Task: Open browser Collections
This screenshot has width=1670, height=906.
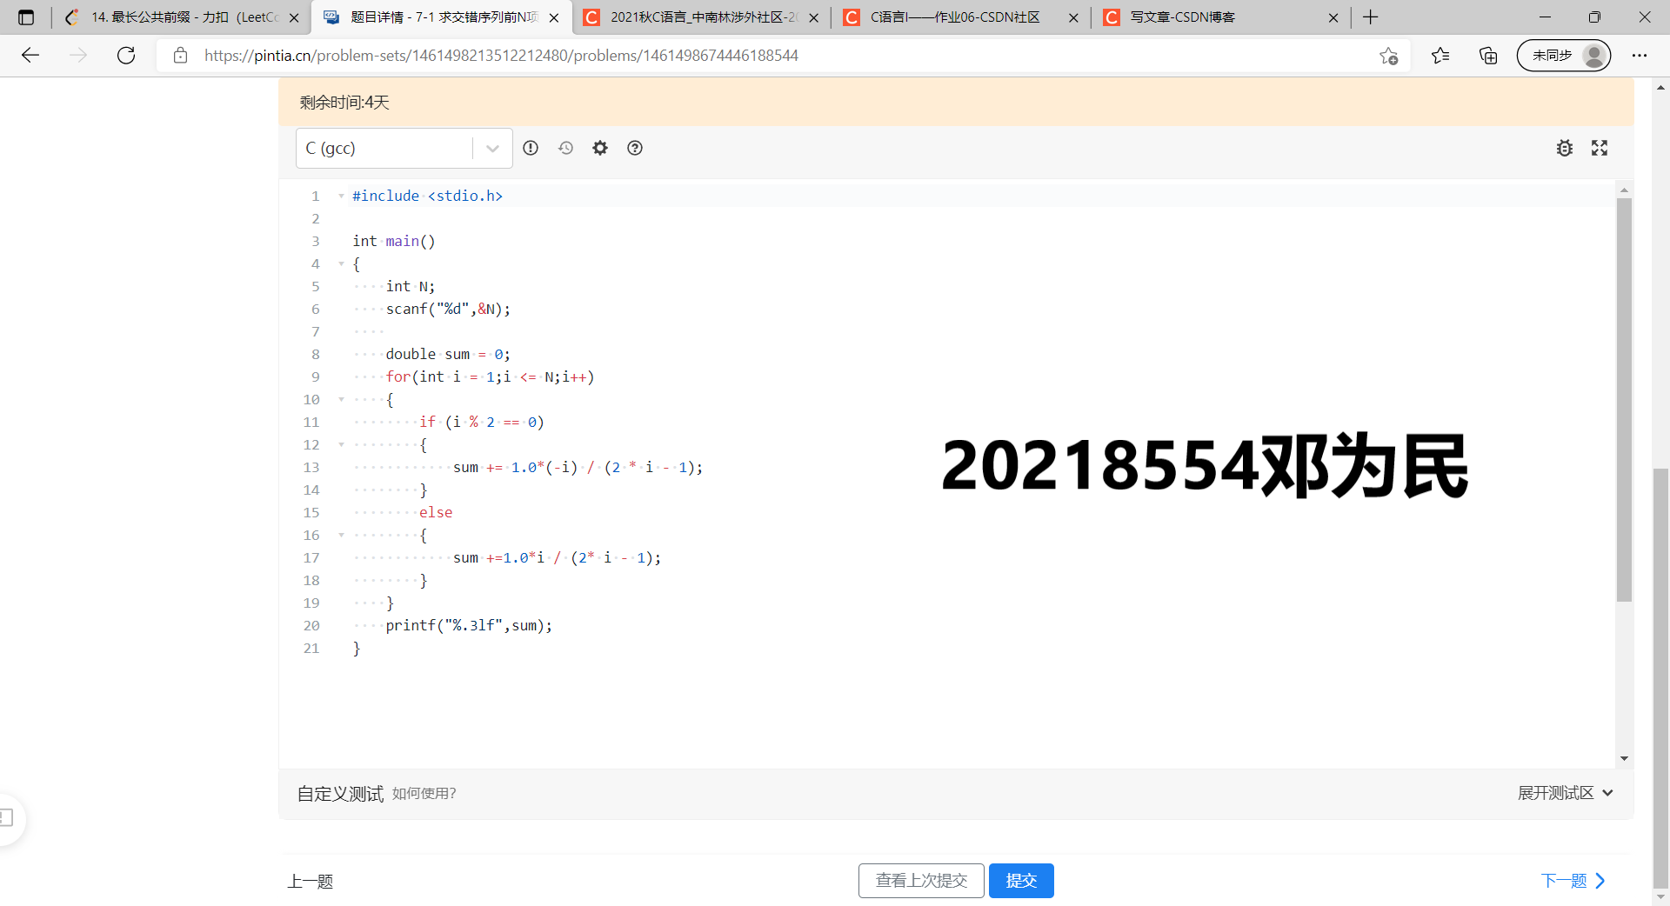Action: tap(1488, 56)
